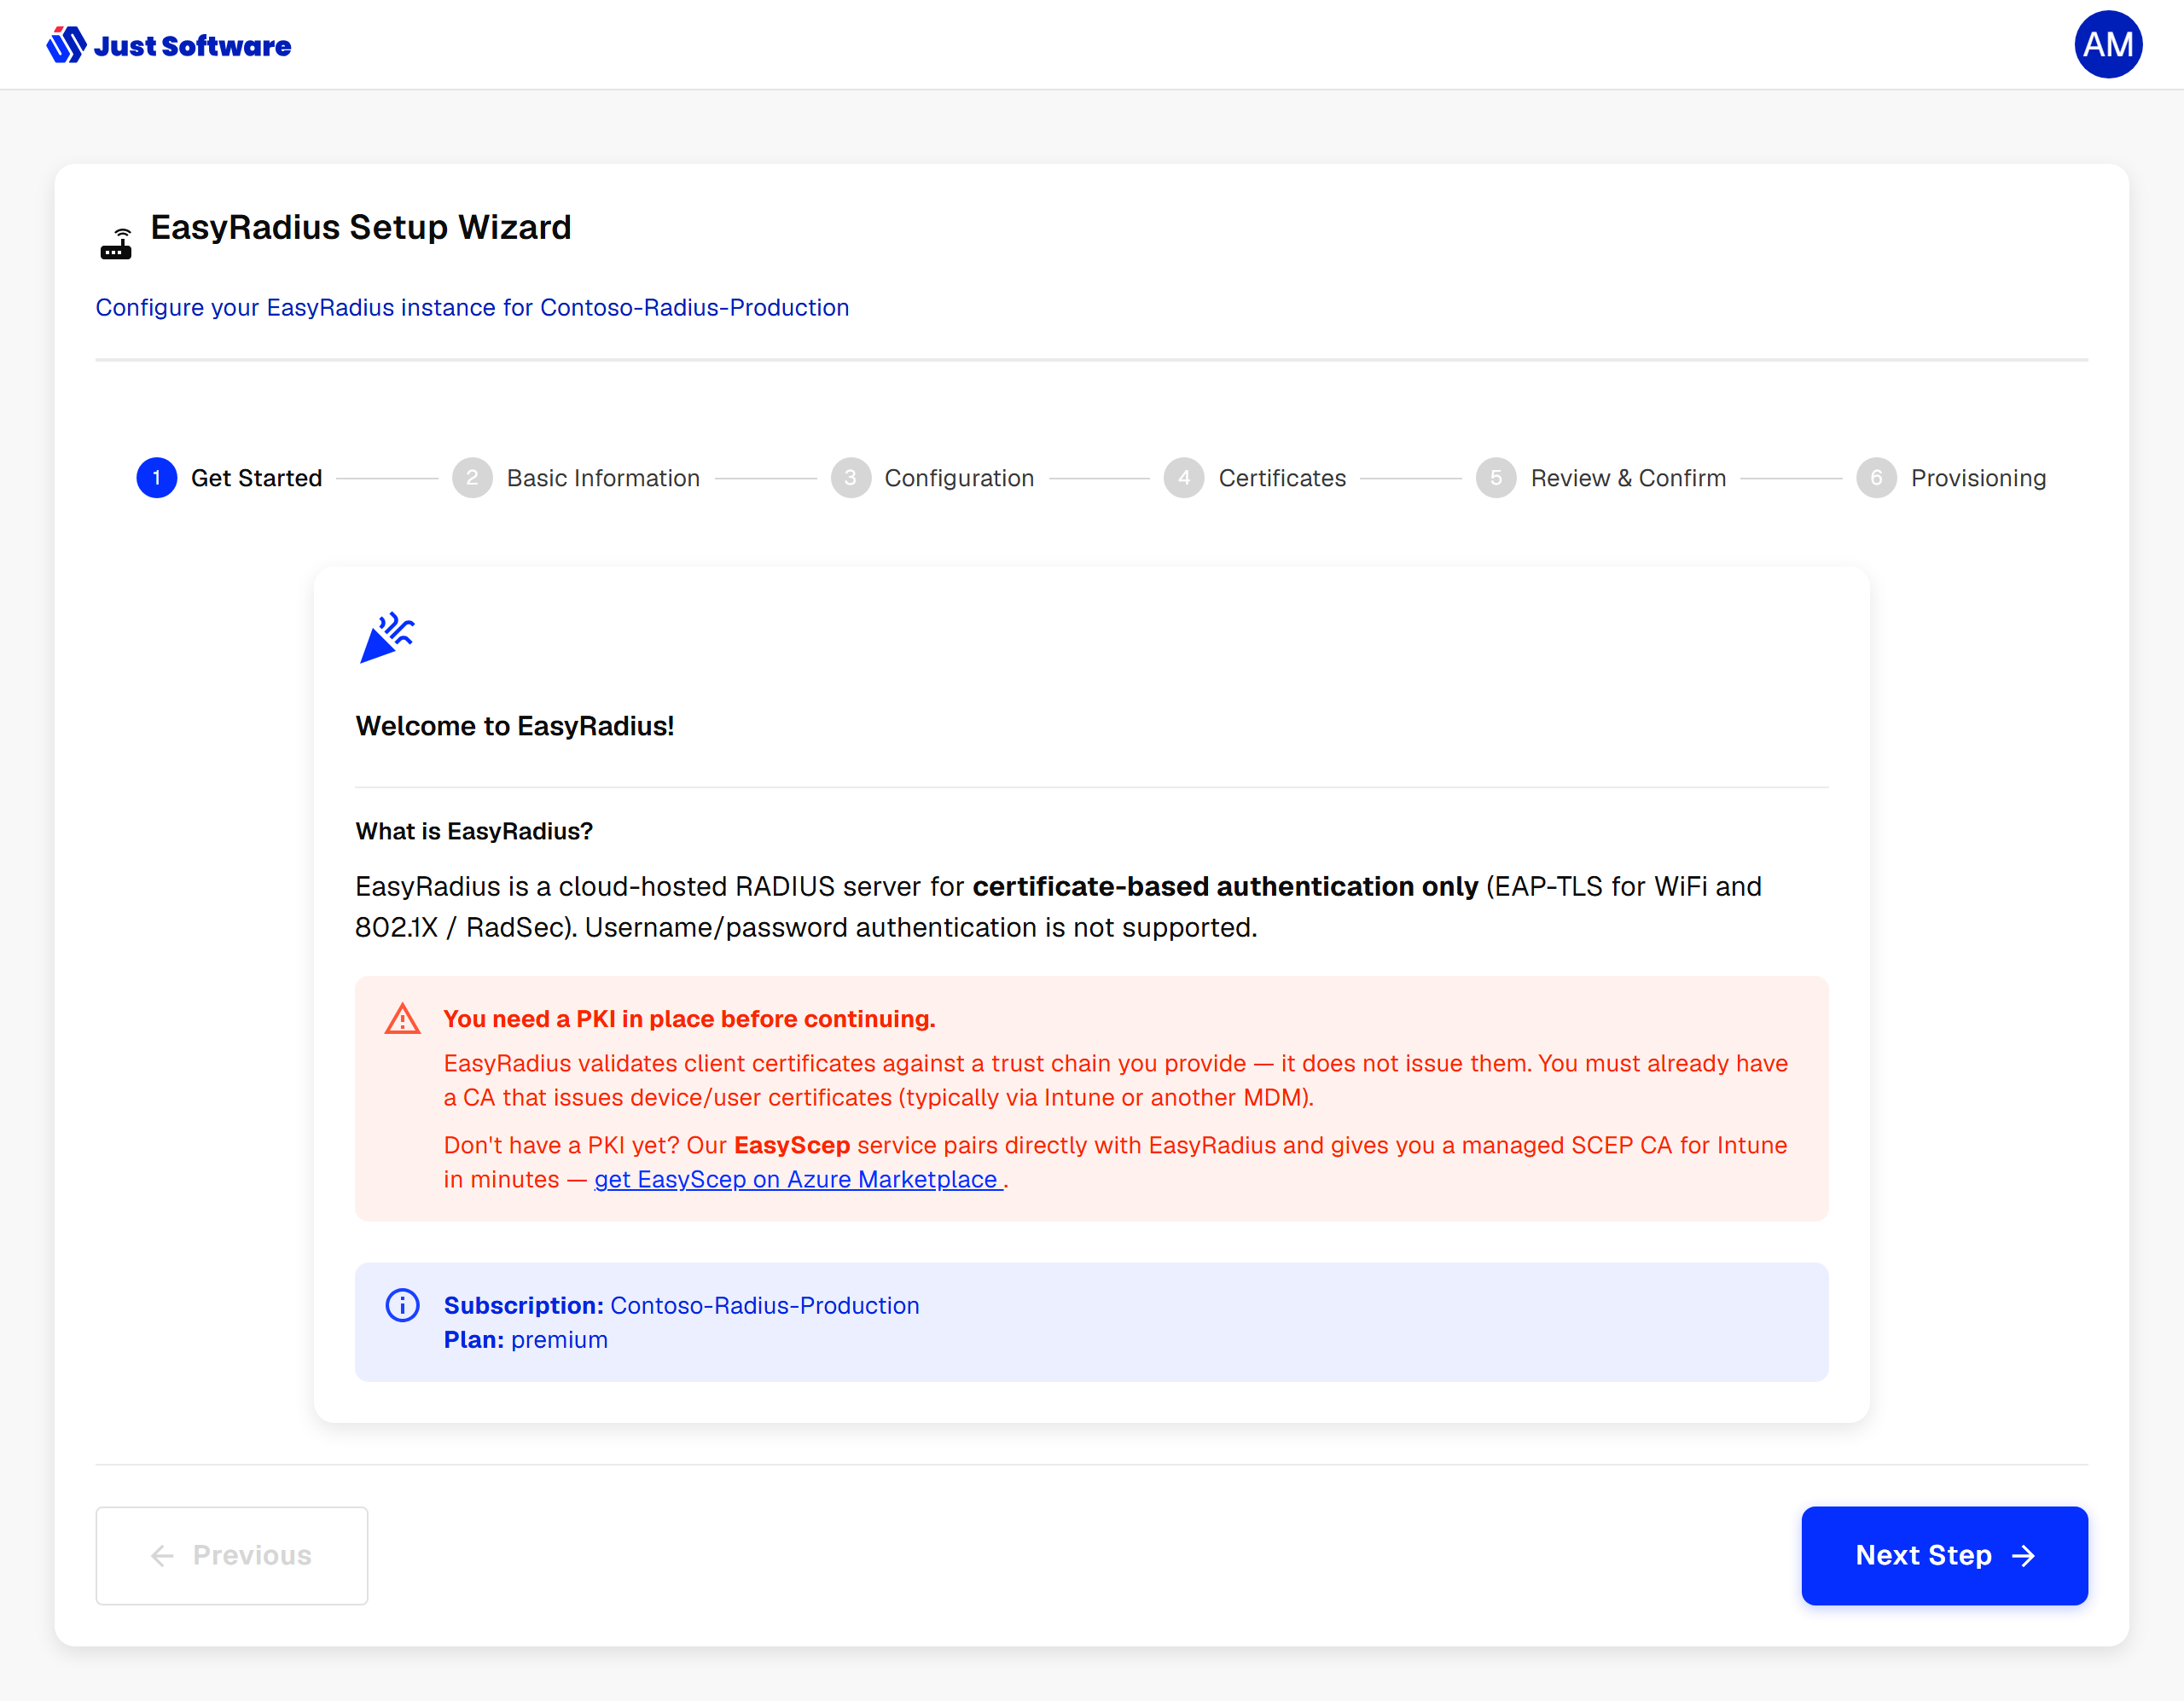Click the bold certificate-based authentication only text
Image resolution: width=2184 pixels, height=1701 pixels.
[x=1225, y=887]
